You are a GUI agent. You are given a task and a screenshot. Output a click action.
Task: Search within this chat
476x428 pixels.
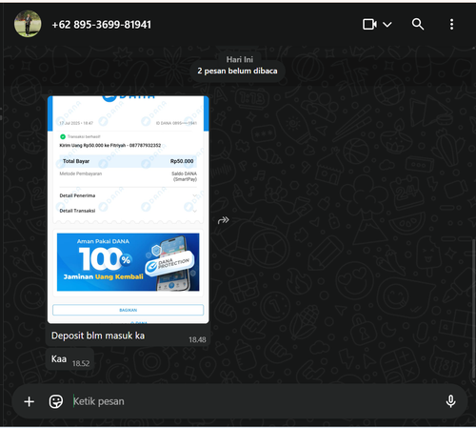(418, 24)
